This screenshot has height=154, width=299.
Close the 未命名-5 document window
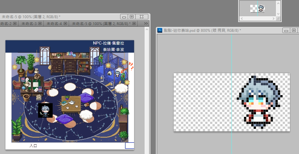142,17
